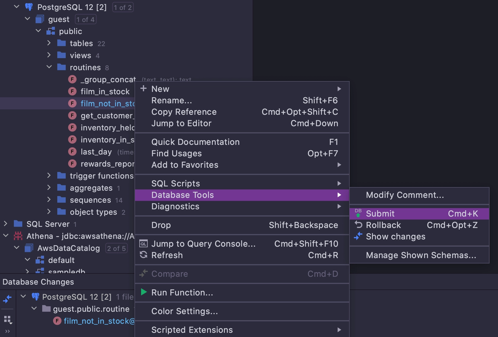The width and height of the screenshot is (498, 337).
Task: Click the green Run Function play icon
Action: (144, 292)
